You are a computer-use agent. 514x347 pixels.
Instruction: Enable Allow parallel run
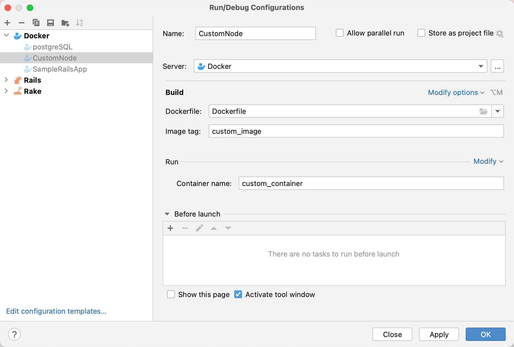pos(339,33)
